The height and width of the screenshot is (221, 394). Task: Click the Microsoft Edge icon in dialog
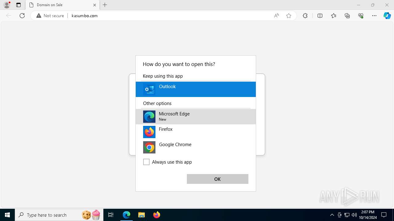(149, 117)
